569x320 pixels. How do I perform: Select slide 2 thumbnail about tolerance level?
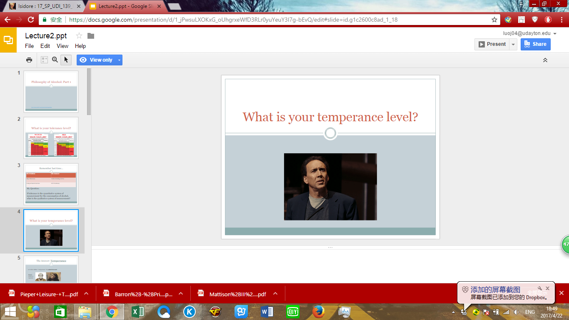(51, 137)
